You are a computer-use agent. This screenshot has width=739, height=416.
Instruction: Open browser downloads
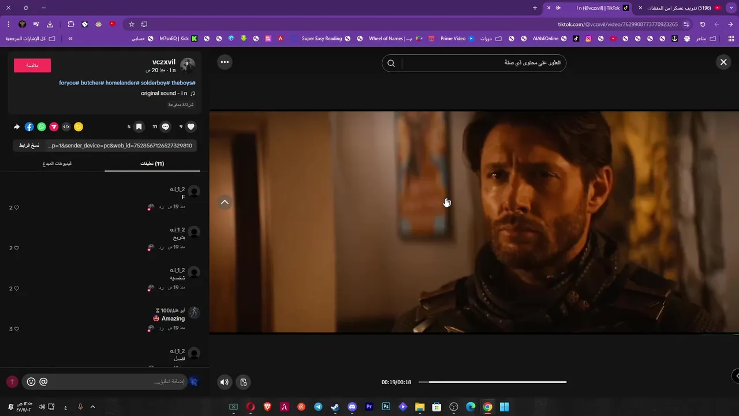(50, 24)
